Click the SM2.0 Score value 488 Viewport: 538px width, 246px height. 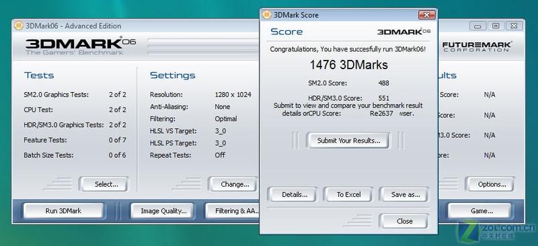tap(383, 83)
